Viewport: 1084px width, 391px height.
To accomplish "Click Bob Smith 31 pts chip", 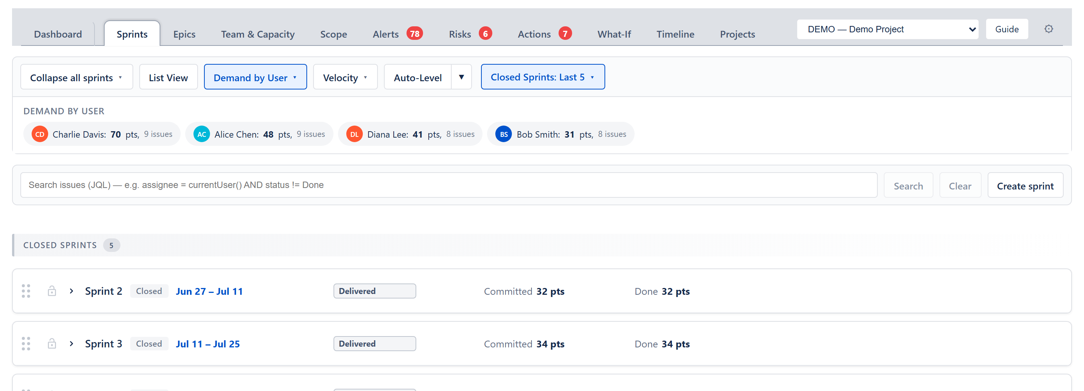I will tap(560, 134).
